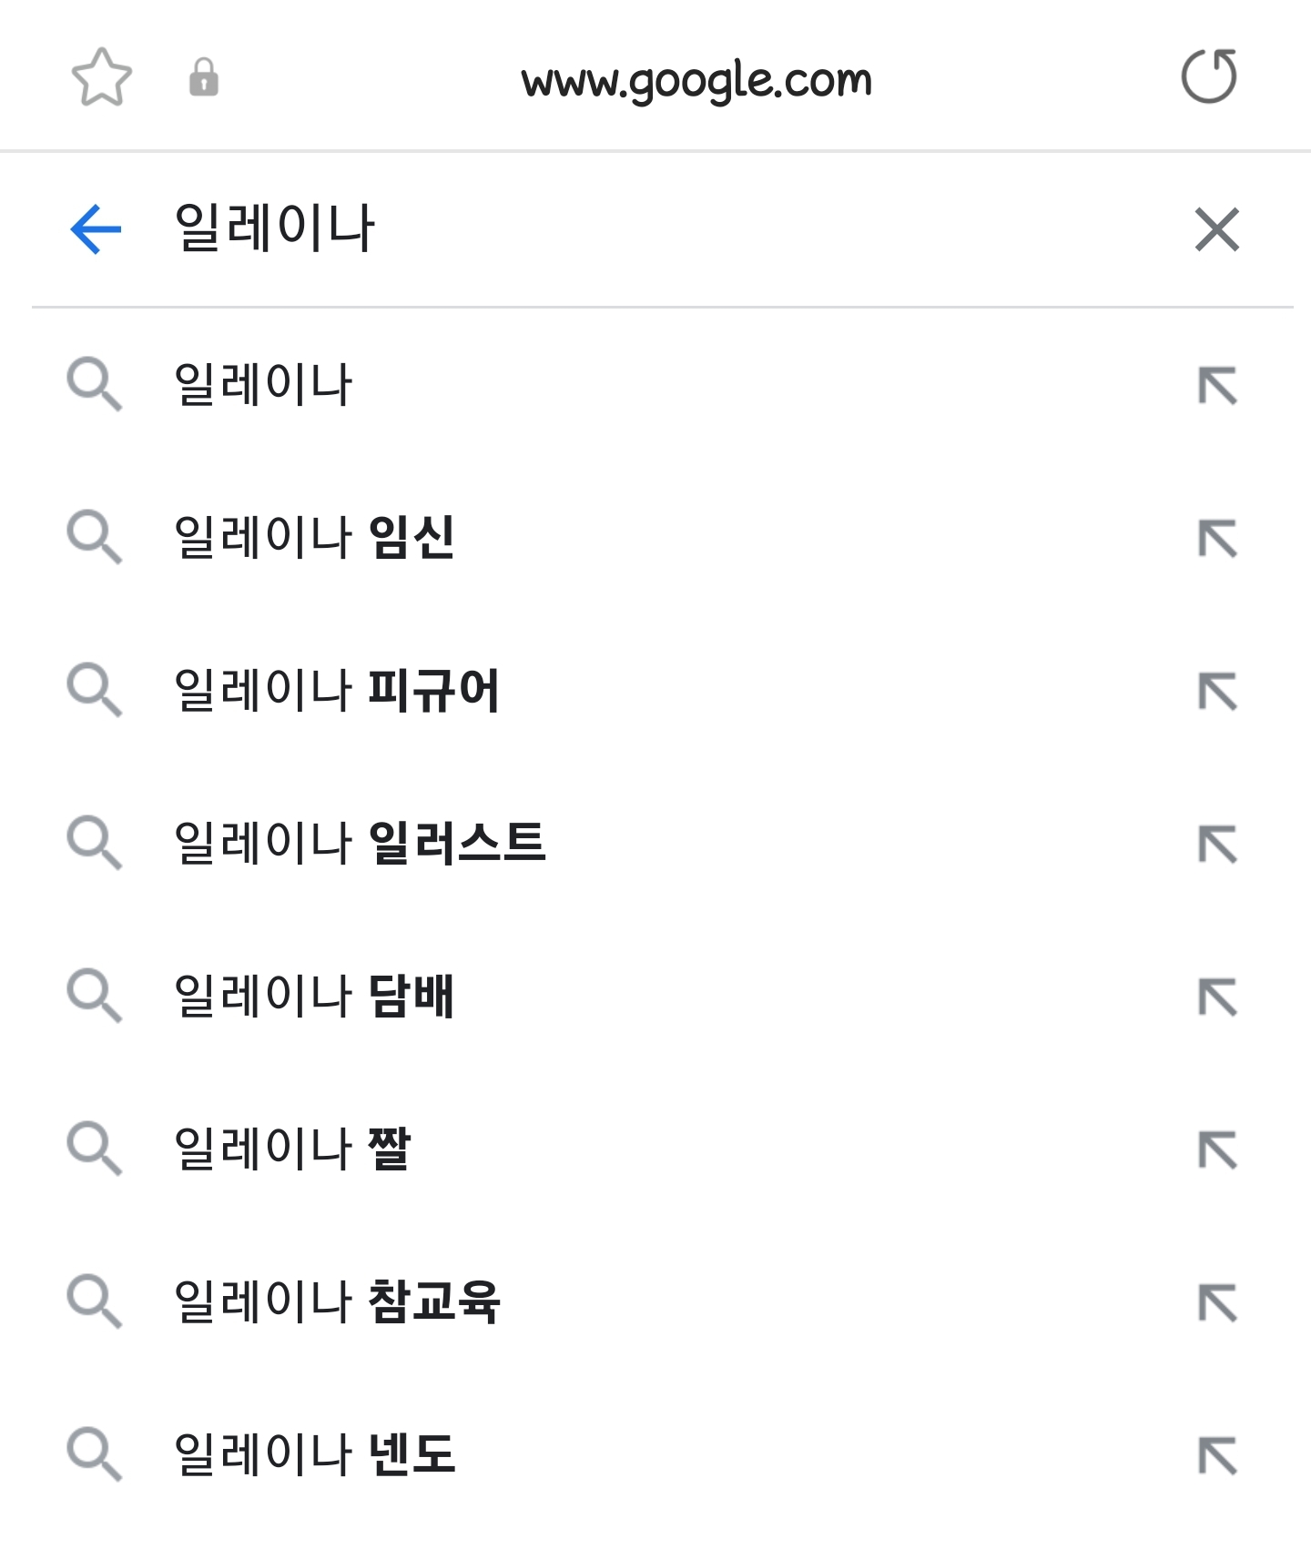1311x1559 pixels.
Task: Tap the www.google.com address bar
Action: [696, 80]
